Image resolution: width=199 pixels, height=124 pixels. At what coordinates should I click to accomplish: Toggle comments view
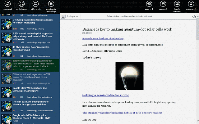click(177, 4)
